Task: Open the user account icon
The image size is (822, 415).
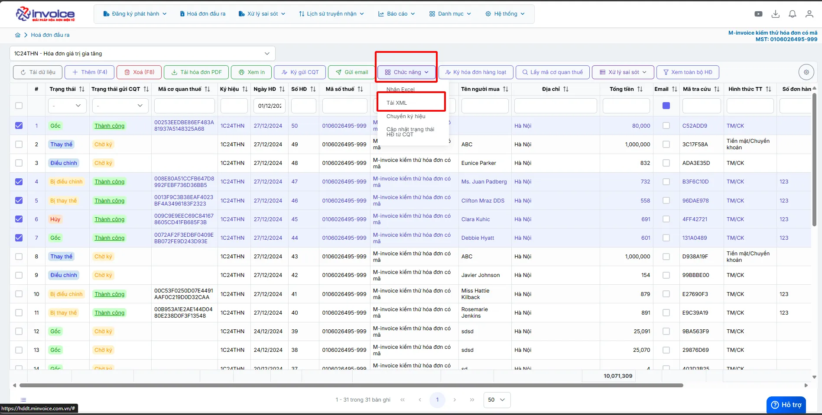Action: [809, 14]
